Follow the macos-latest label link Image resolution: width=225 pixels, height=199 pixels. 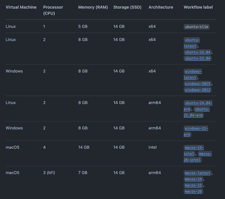(197, 173)
